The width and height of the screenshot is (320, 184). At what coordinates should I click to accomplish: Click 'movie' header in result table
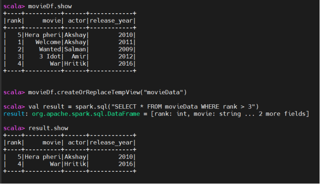click(x=52, y=143)
